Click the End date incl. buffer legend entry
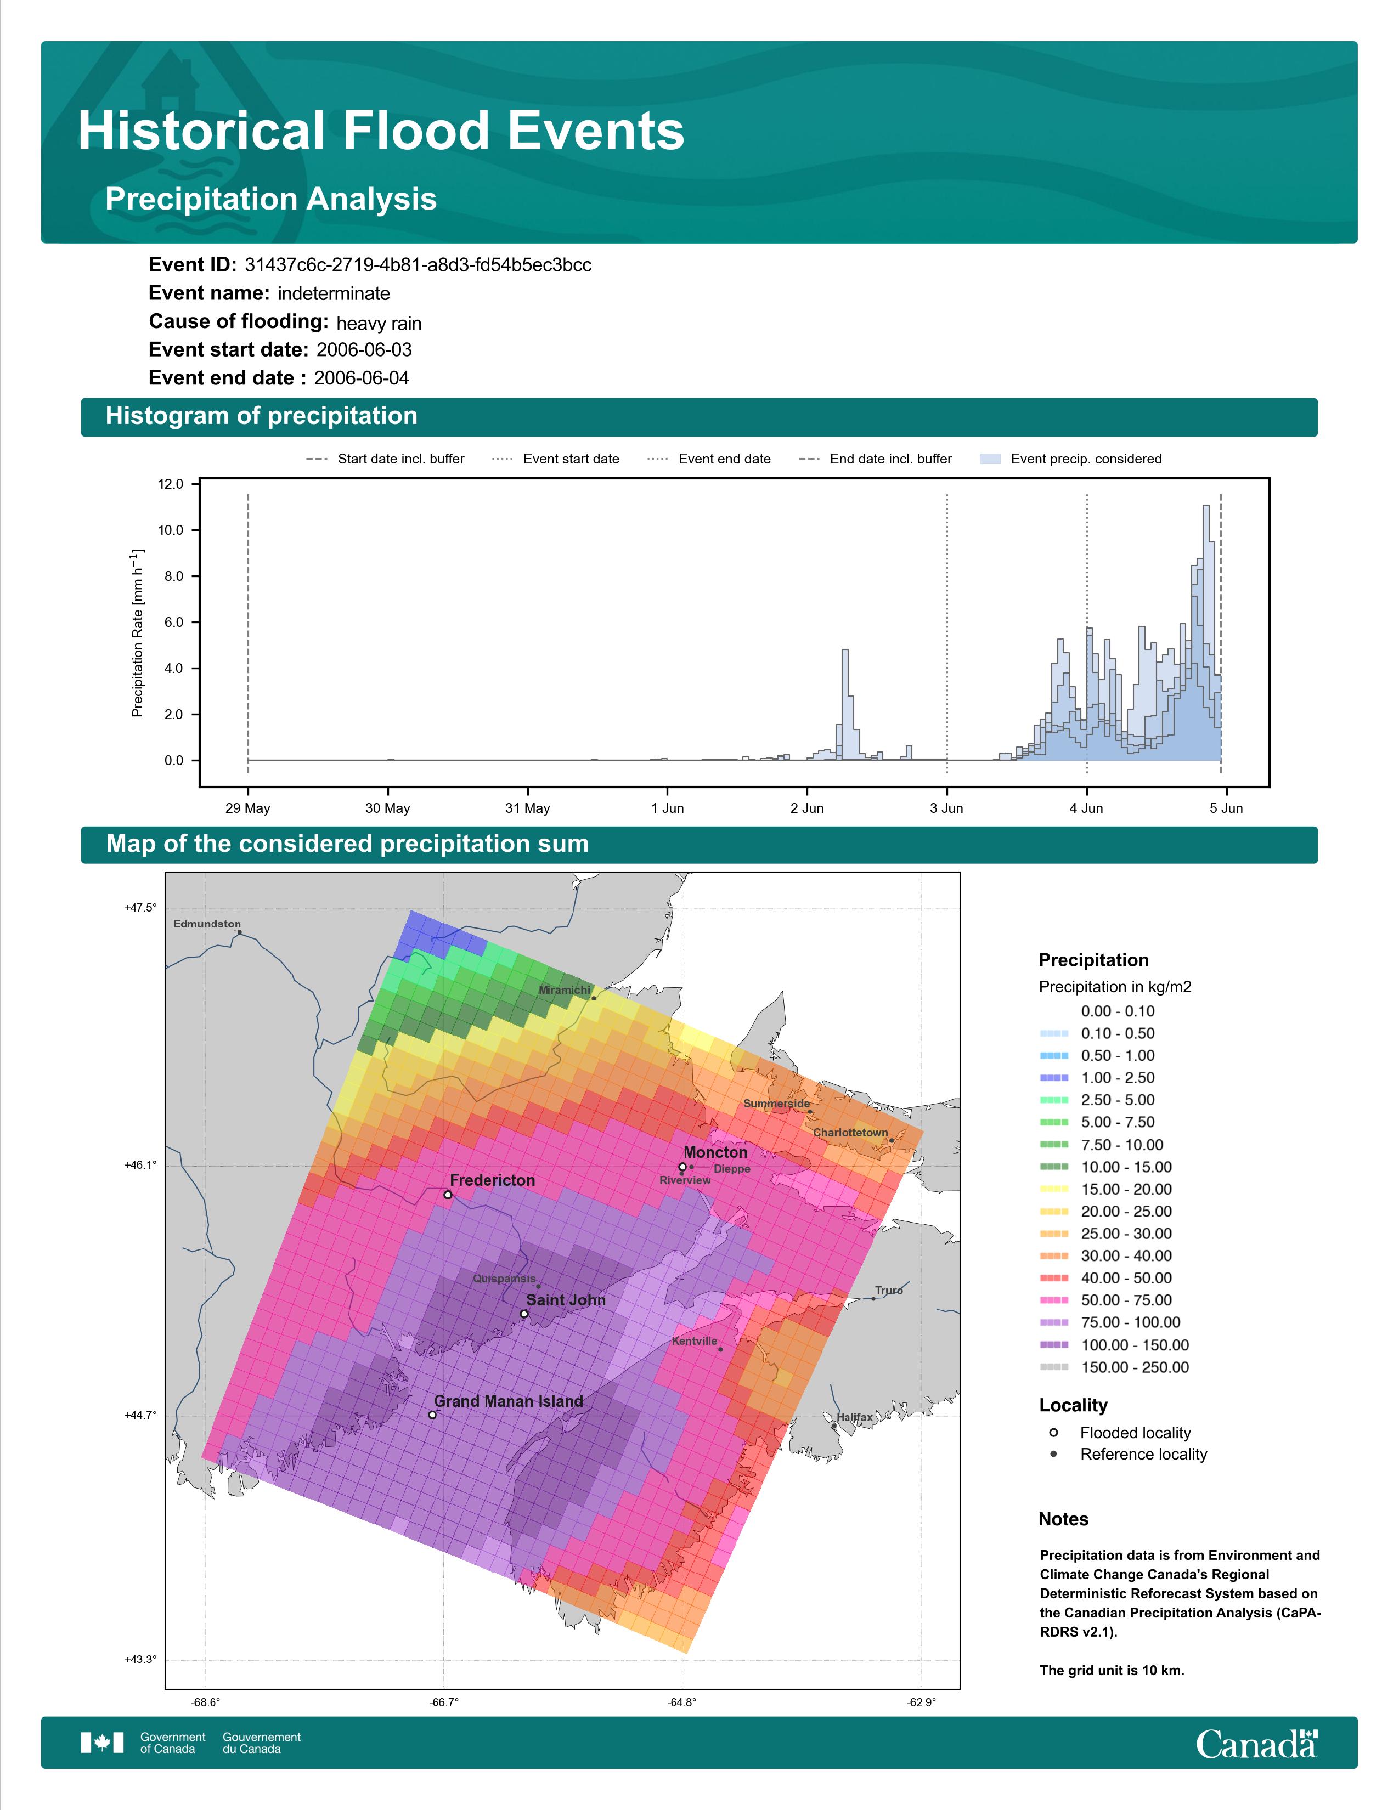Viewport: 1399px width, 1810px height. [x=875, y=459]
